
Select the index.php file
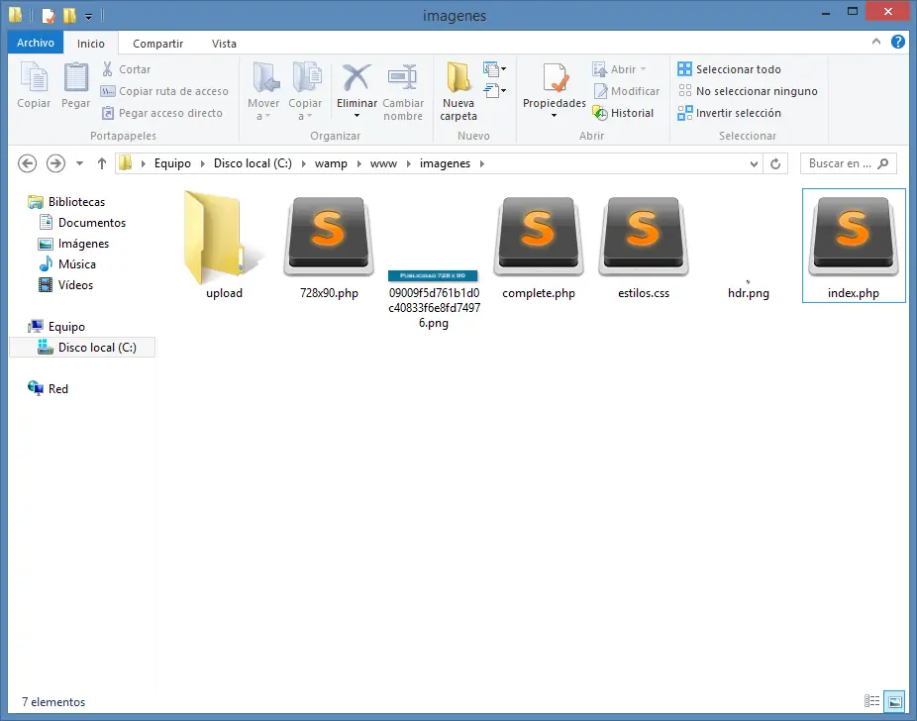pyautogui.click(x=854, y=246)
